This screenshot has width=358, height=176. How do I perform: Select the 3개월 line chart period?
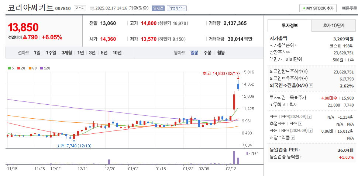pos(66,53)
